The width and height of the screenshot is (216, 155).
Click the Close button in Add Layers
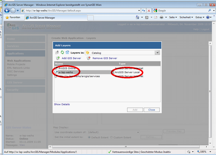(x=152, y=110)
